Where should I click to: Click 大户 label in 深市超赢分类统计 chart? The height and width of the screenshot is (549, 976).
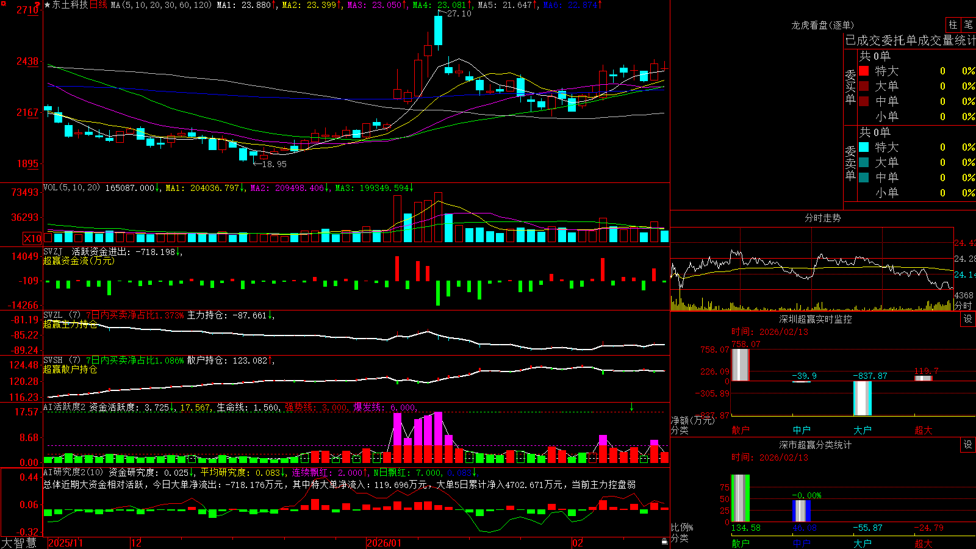click(x=862, y=543)
